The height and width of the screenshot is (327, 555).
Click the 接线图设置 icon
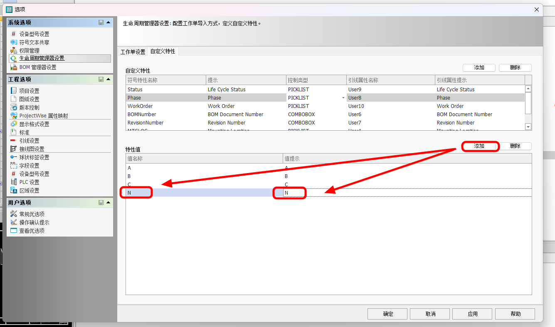pos(13,149)
